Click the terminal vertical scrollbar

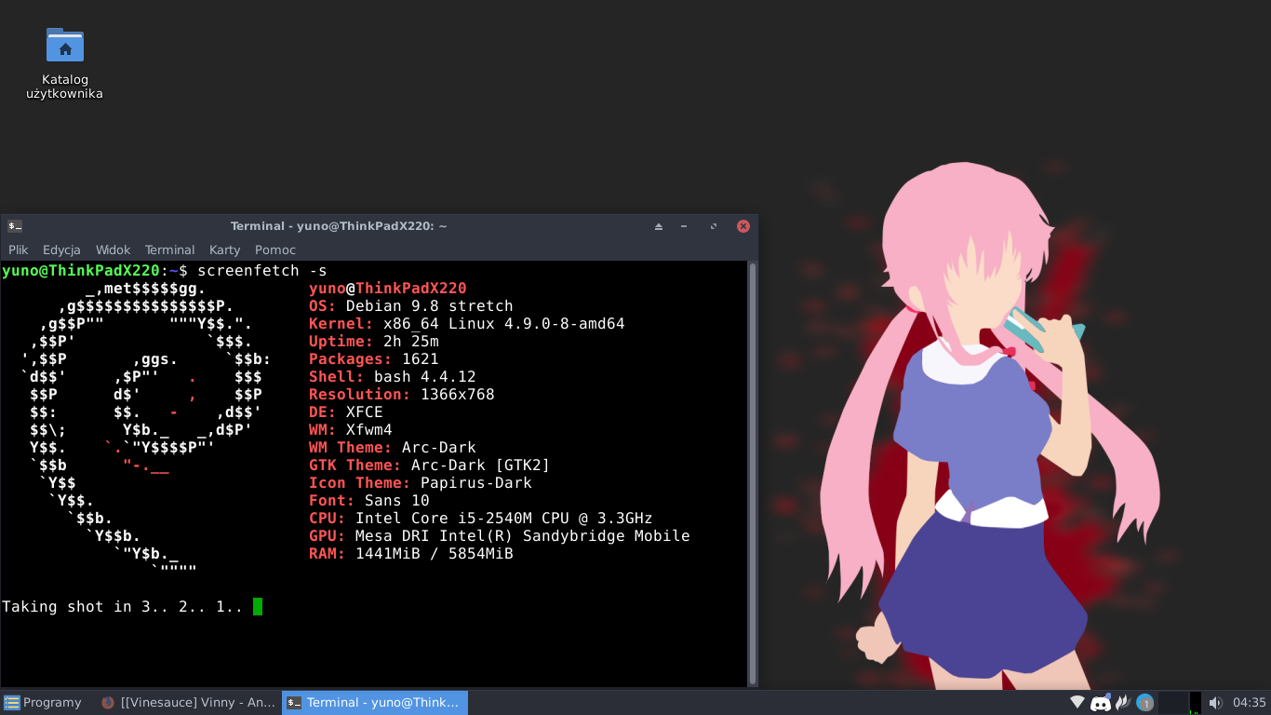click(x=752, y=473)
